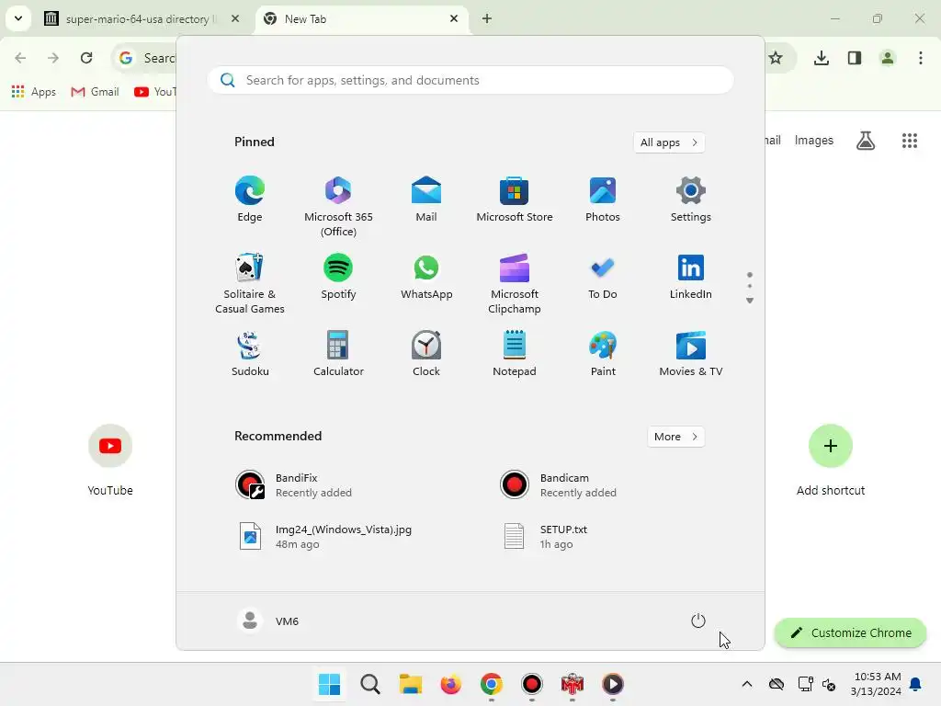941x706 pixels.
Task: Launch Microsoft Clipchamp
Action: point(515,283)
